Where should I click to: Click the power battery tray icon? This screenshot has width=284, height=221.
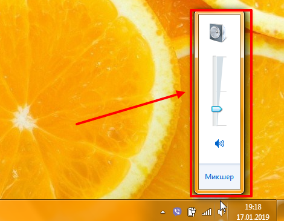coord(192,212)
